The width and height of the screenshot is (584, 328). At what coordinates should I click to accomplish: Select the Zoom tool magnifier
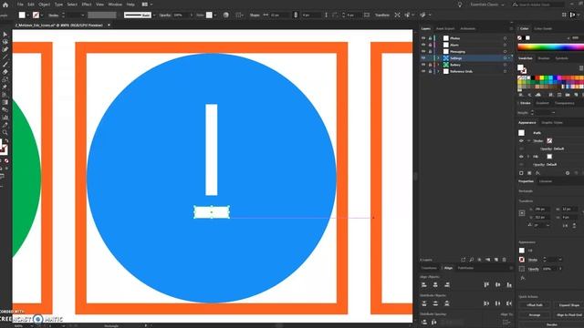pyautogui.click(x=5, y=132)
